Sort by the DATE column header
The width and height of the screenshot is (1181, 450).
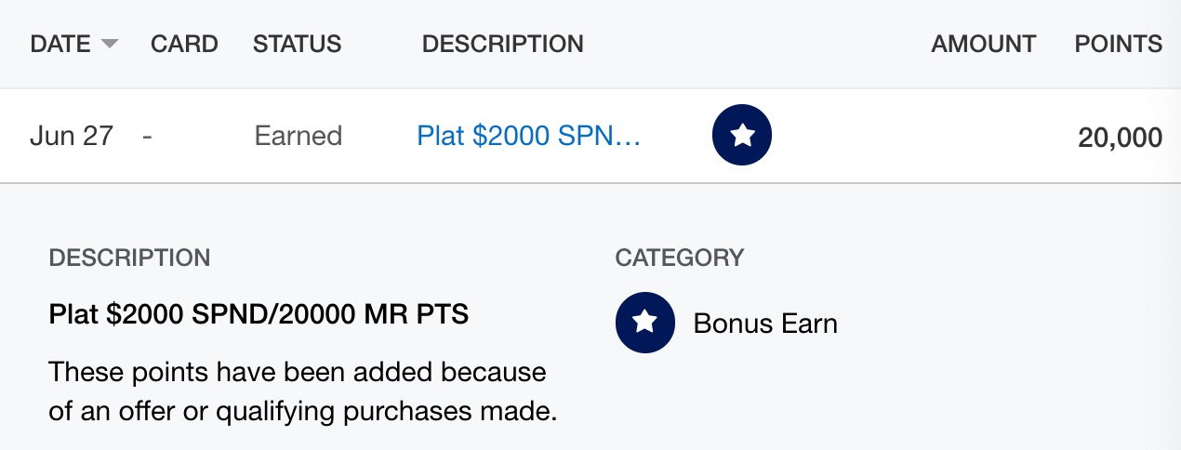pos(60,44)
